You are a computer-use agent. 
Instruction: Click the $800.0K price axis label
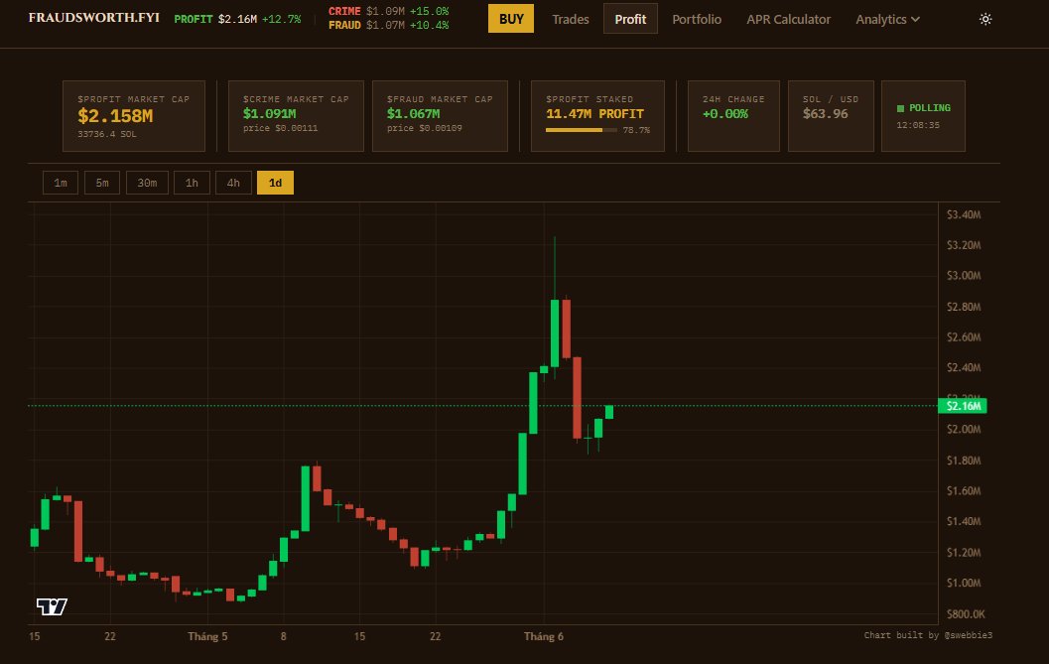click(x=966, y=613)
